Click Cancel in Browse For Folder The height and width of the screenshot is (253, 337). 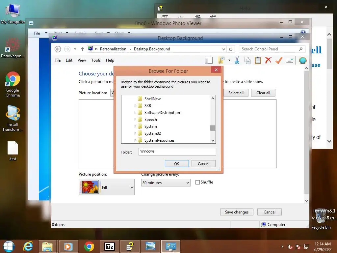(x=203, y=164)
